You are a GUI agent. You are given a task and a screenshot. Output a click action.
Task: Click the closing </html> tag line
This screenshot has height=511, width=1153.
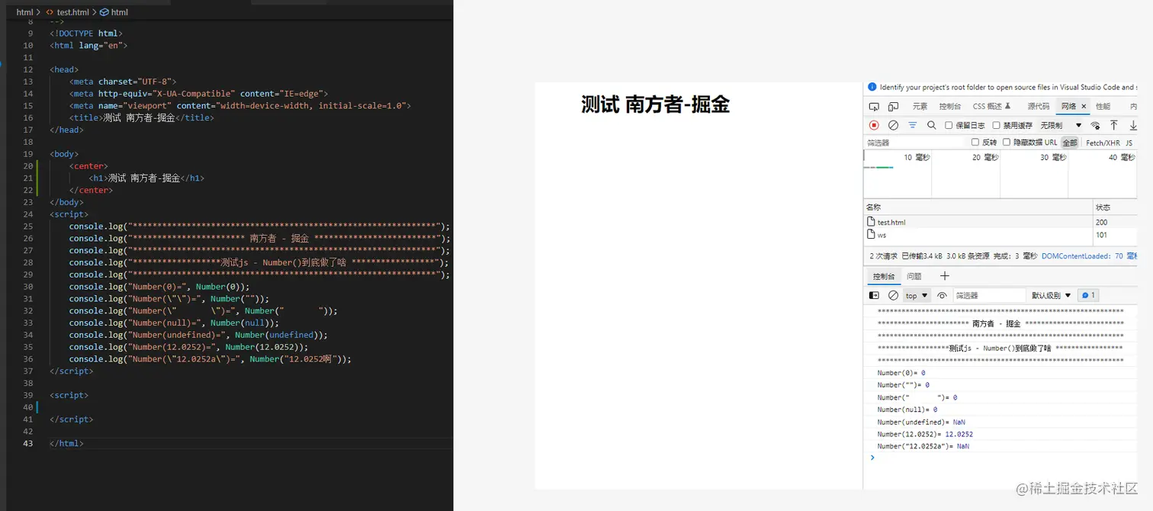point(66,443)
